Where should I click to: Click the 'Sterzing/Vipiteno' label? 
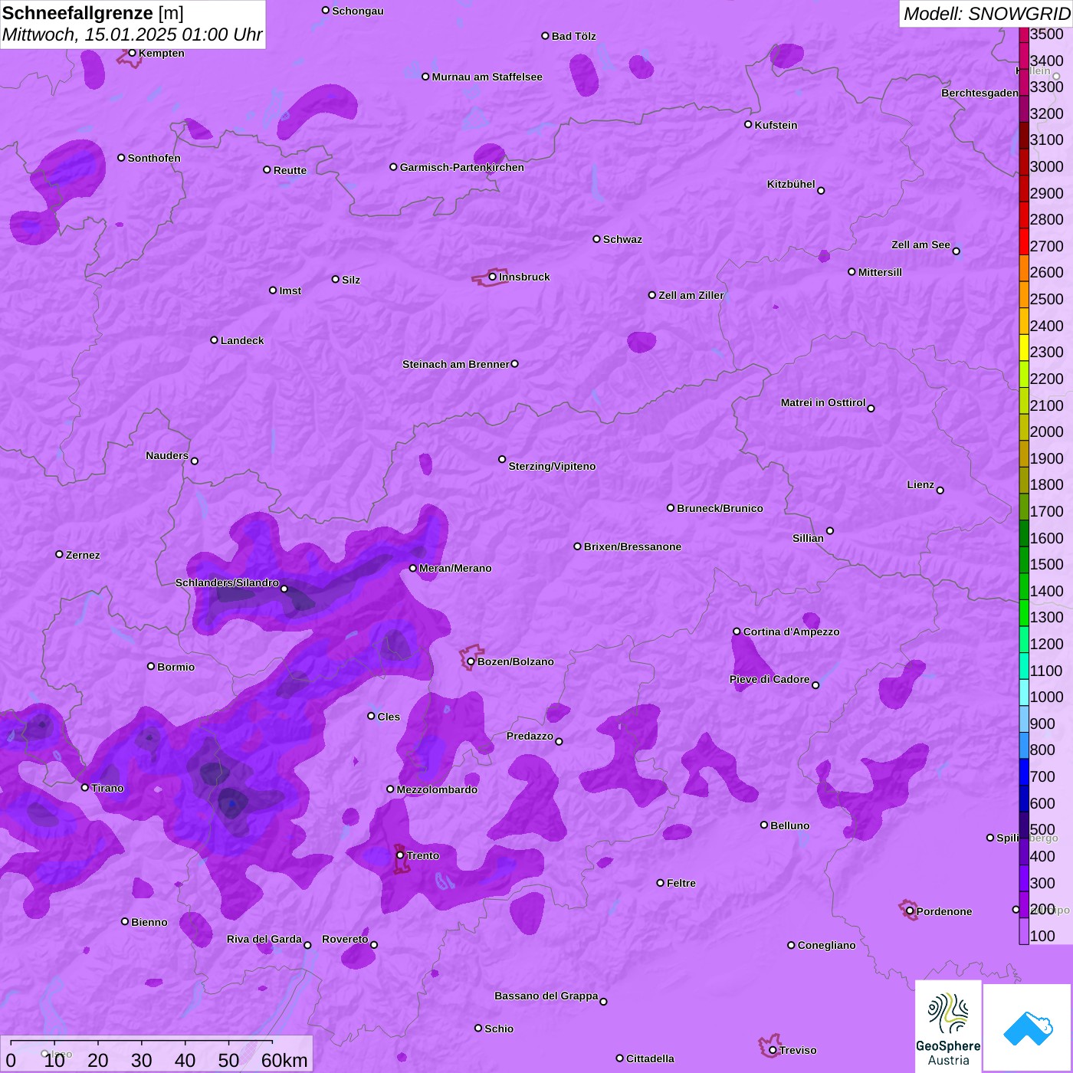tap(552, 466)
